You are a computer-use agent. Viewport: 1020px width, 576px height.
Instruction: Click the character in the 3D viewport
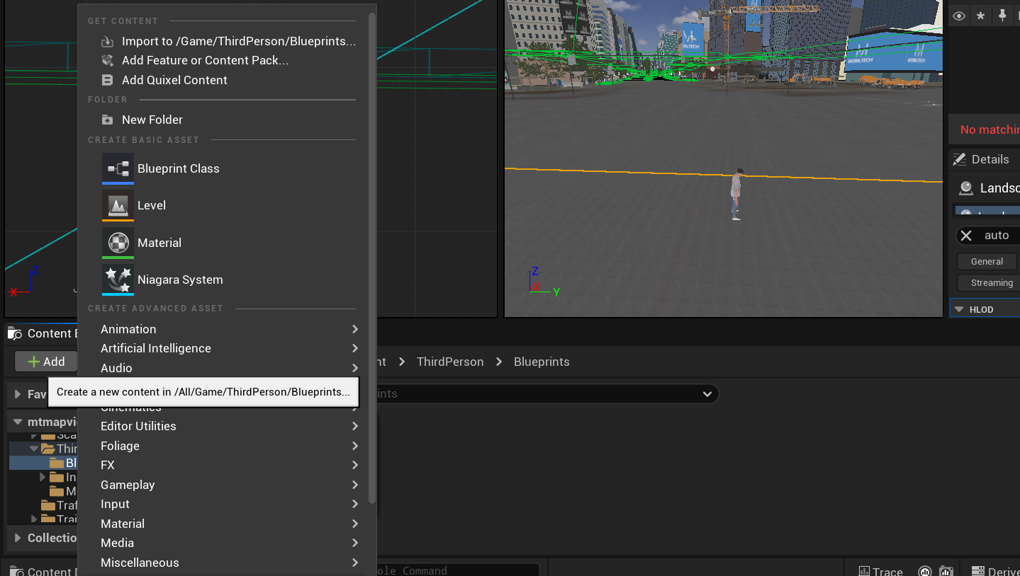[736, 195]
